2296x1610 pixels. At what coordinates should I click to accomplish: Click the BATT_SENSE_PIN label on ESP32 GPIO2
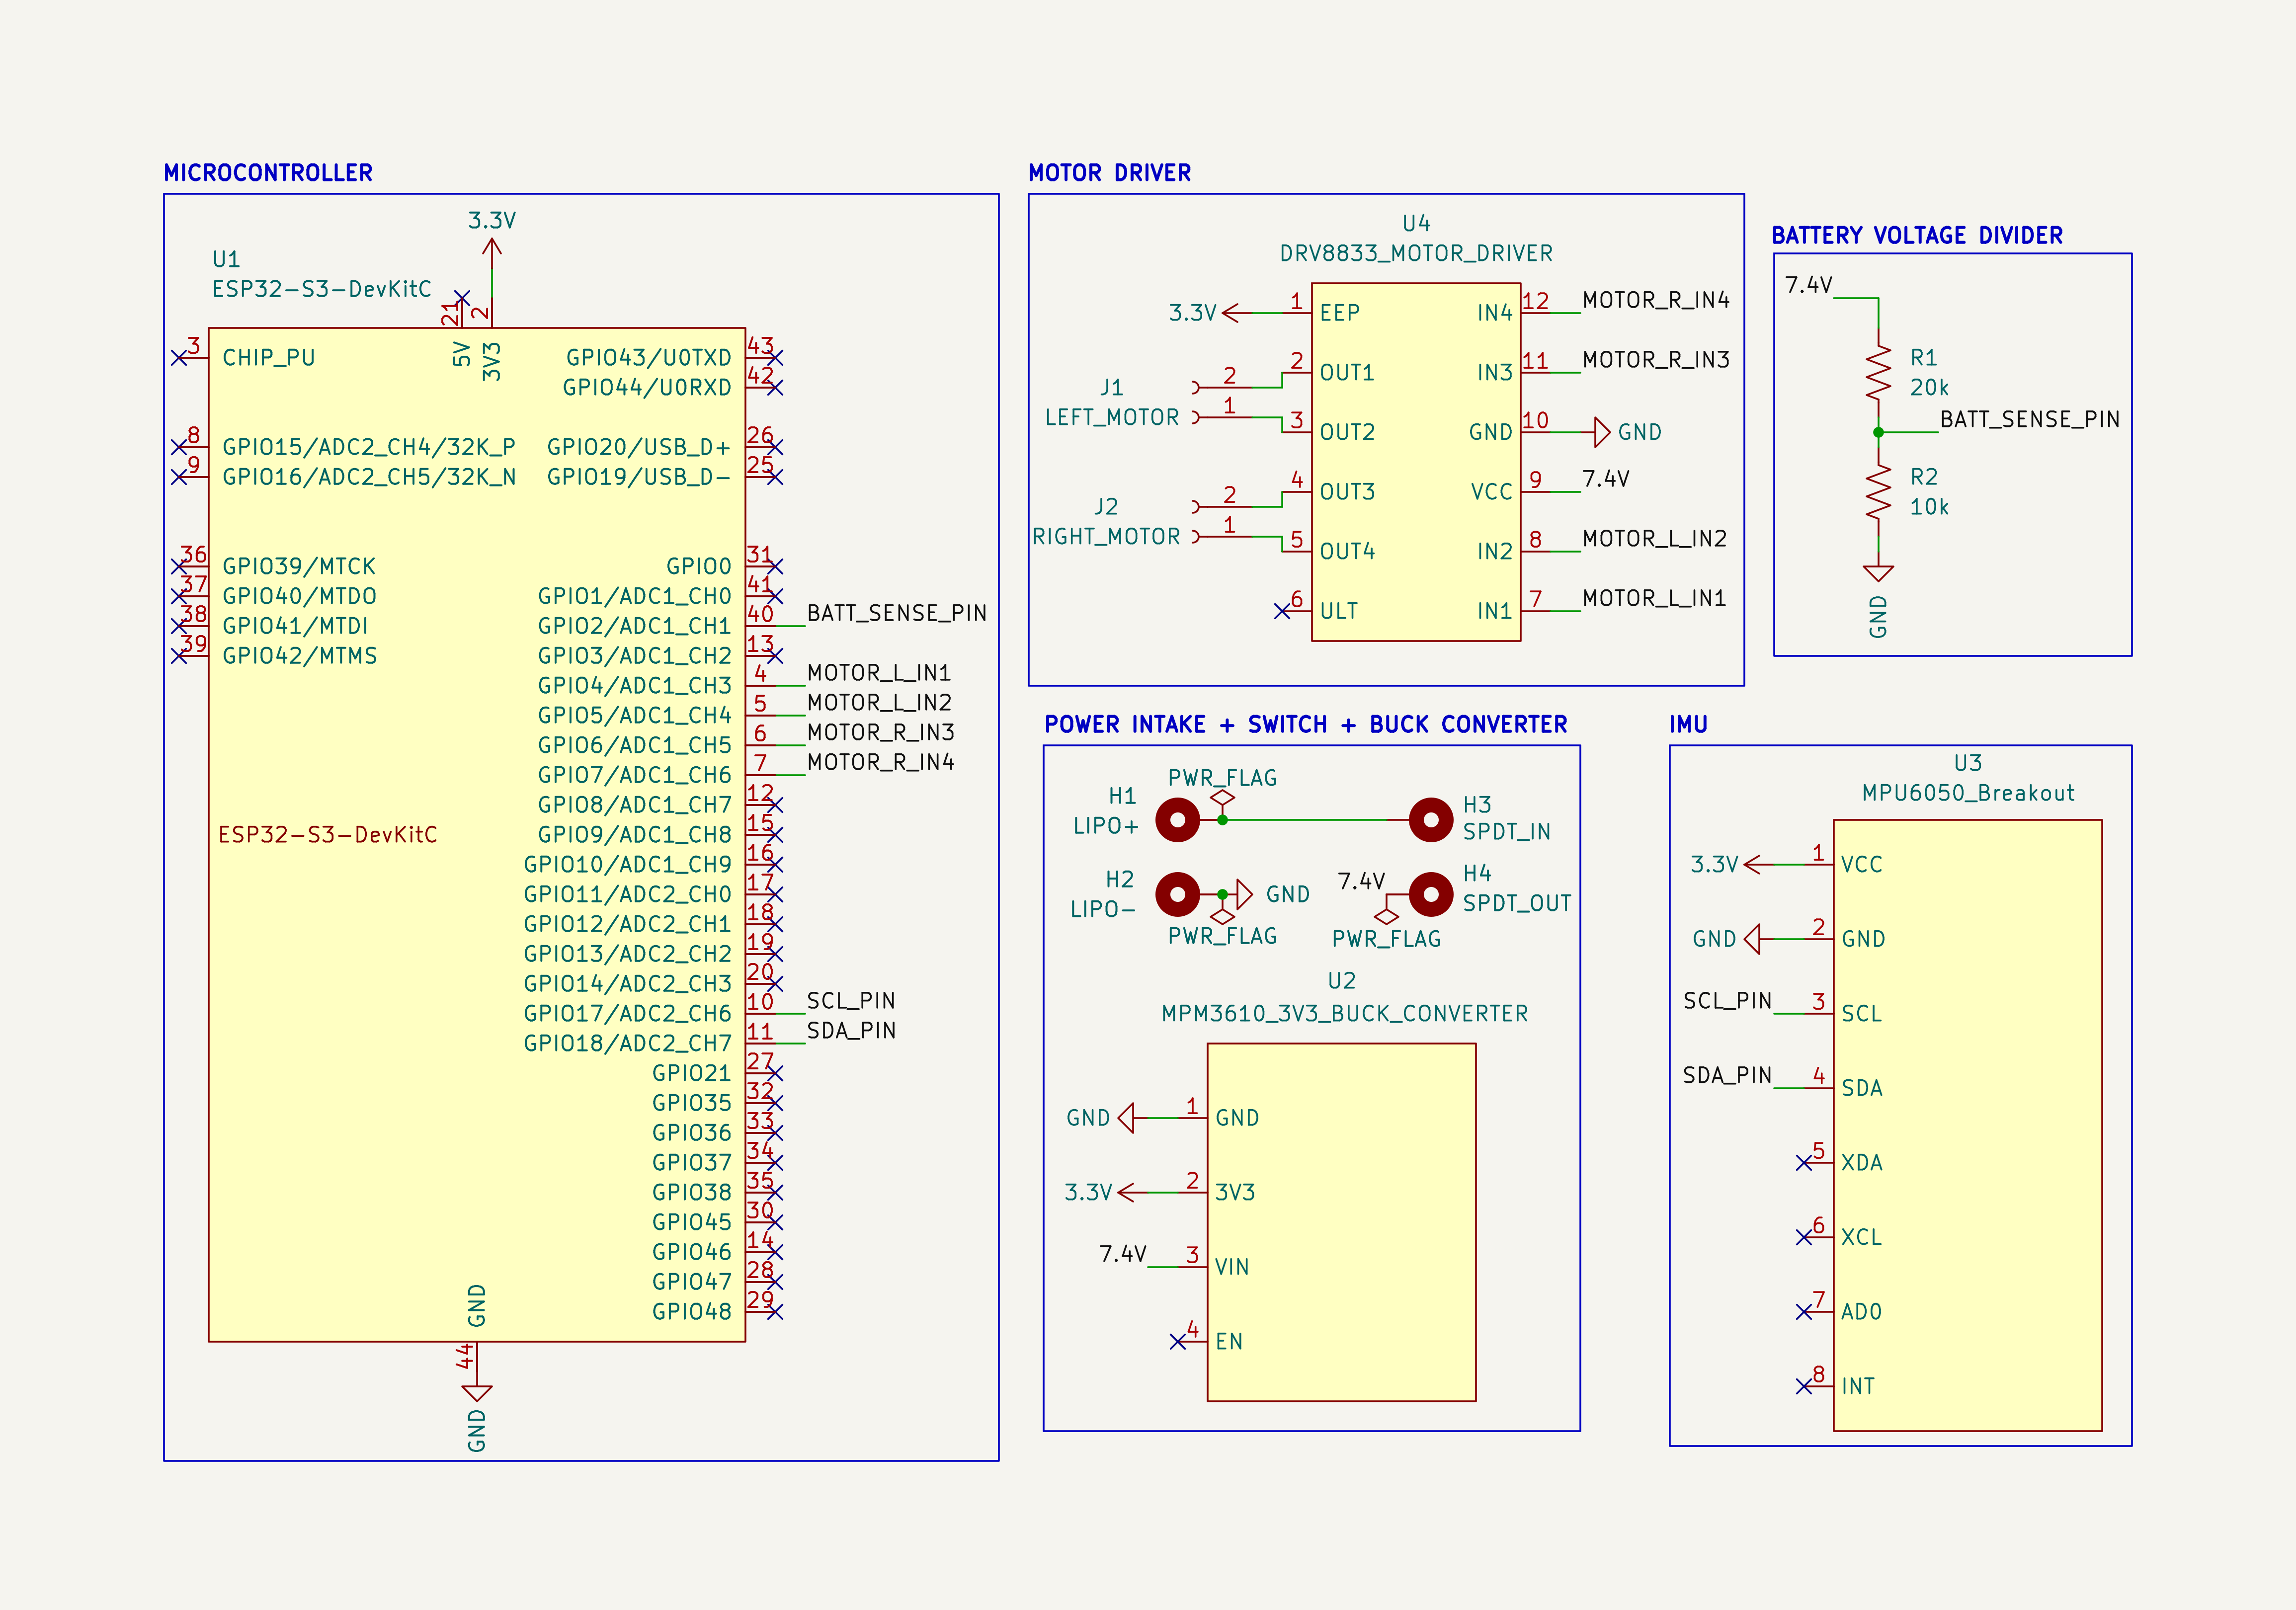(896, 613)
